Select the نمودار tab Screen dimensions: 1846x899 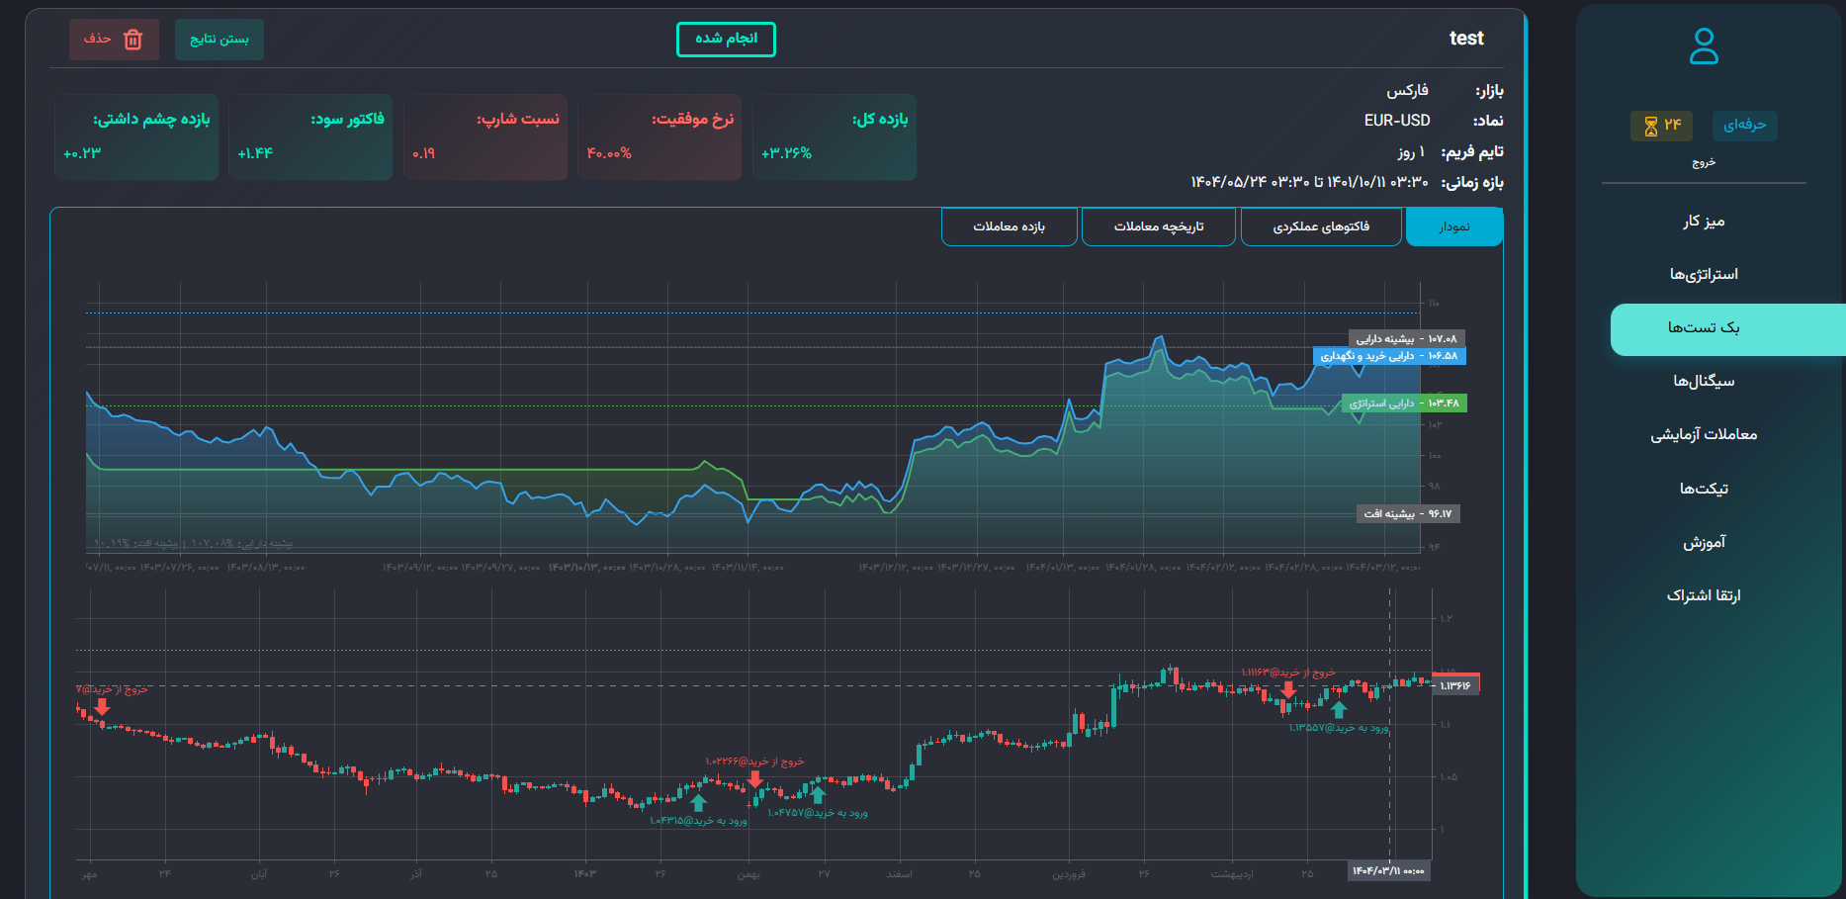coord(1453,226)
